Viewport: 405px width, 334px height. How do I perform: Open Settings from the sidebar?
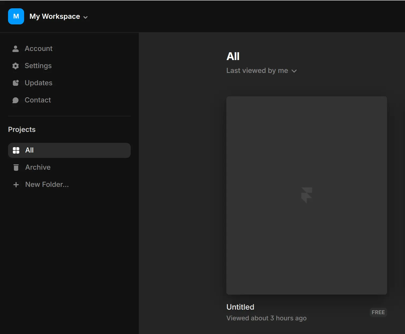point(38,66)
